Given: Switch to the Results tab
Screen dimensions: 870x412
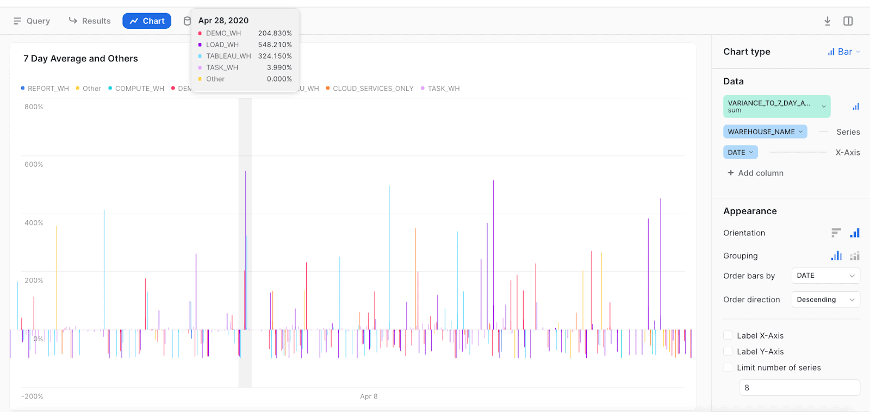Looking at the screenshot, I should pos(90,21).
